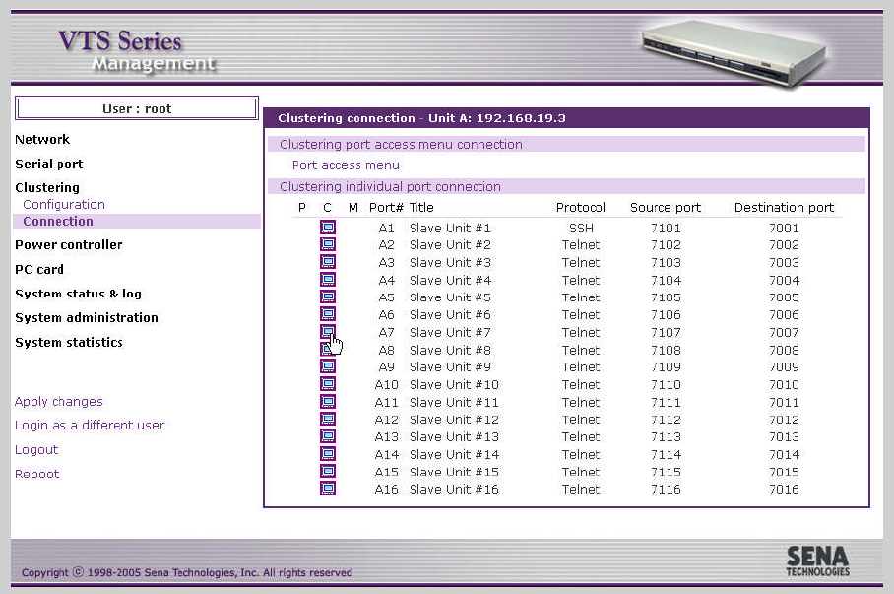Click the connection icon for port A14
Viewport: 894px width, 594px height.
coord(328,454)
